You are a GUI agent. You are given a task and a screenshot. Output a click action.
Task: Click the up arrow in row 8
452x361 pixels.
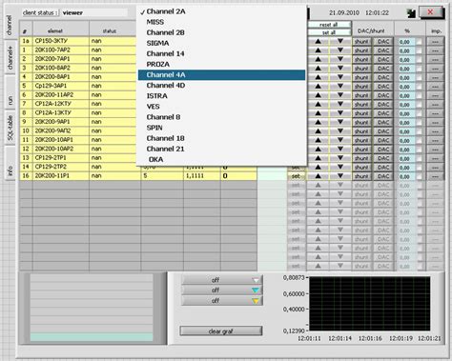click(318, 113)
